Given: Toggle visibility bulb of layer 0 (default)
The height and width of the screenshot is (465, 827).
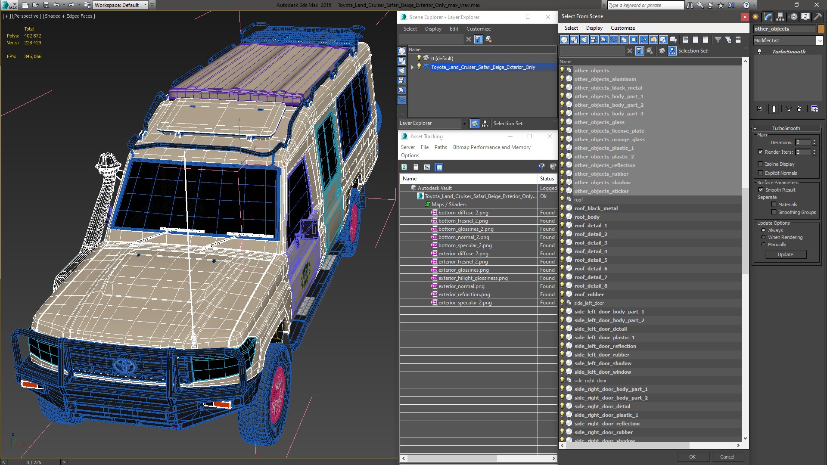Looking at the screenshot, I should point(419,58).
